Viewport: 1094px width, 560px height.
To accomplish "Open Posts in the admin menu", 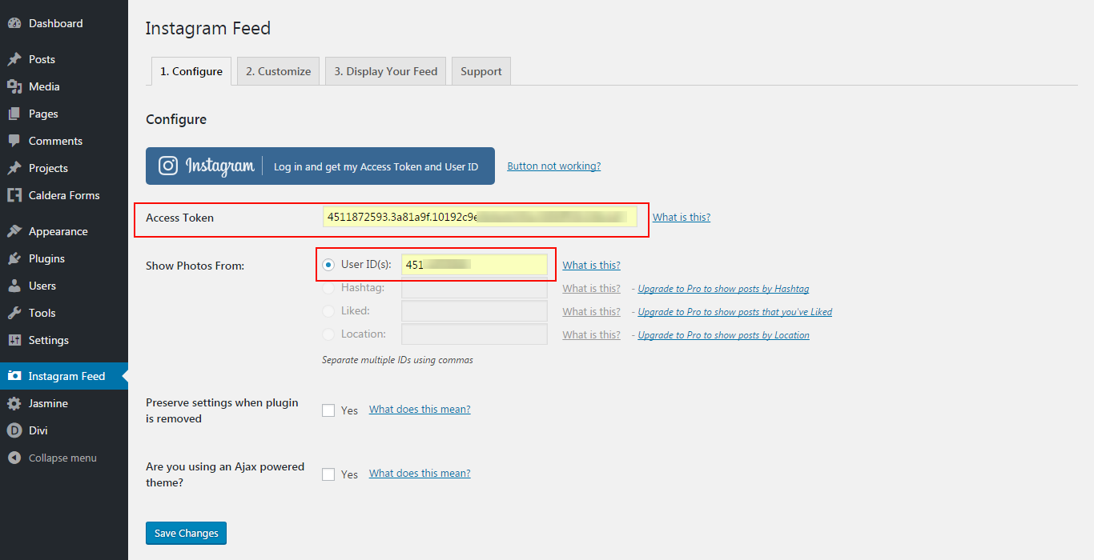I will (x=64, y=59).
